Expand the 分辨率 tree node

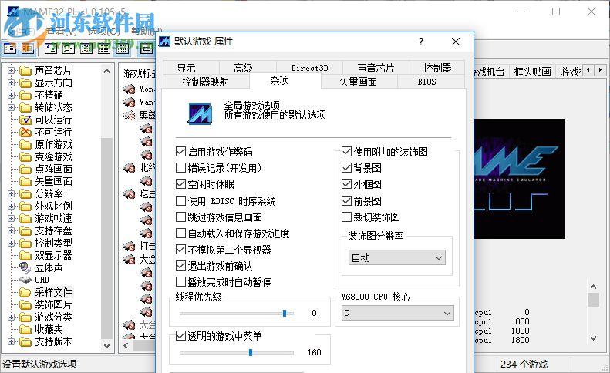[x=11, y=193]
